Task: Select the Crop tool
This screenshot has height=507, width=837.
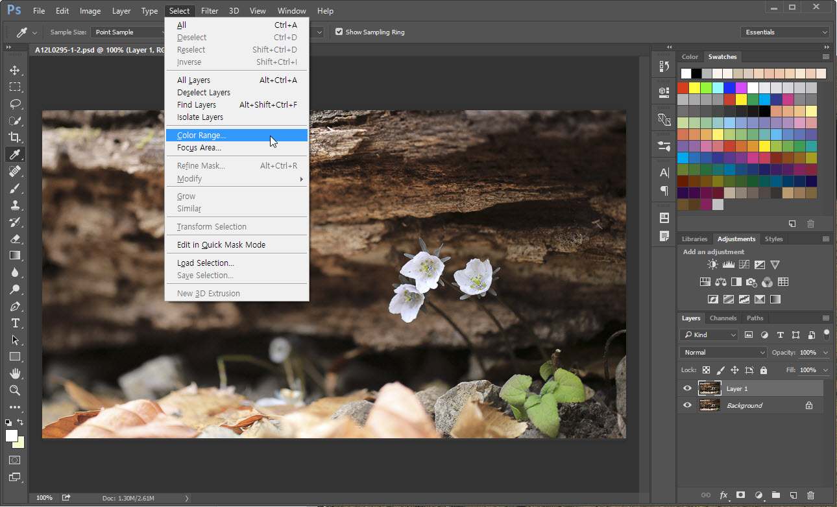Action: coord(14,137)
